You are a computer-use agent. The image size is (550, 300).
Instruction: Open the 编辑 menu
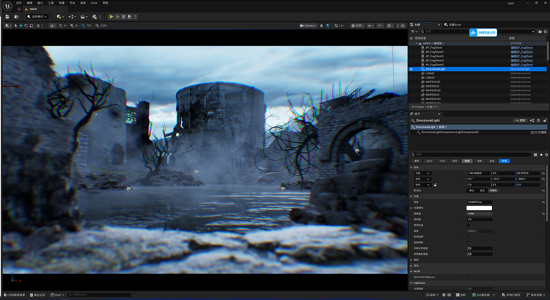coord(30,3)
